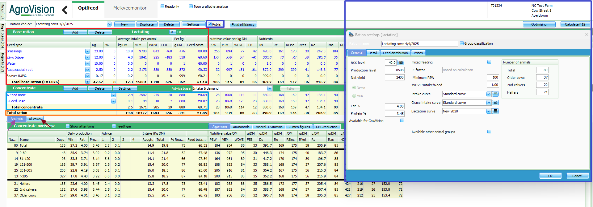Click the Optimizing button
The image size is (593, 207).
click(x=539, y=24)
